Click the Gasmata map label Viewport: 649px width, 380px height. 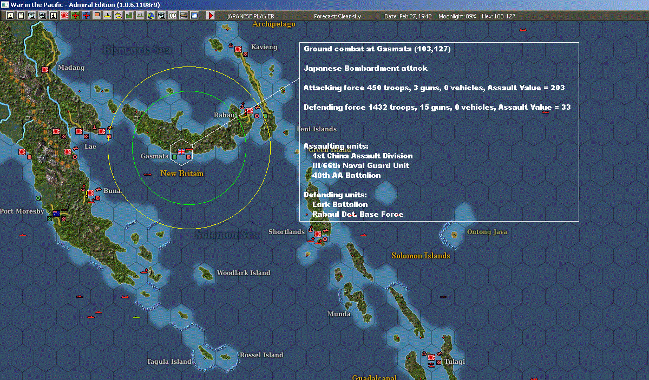pyautogui.click(x=155, y=156)
